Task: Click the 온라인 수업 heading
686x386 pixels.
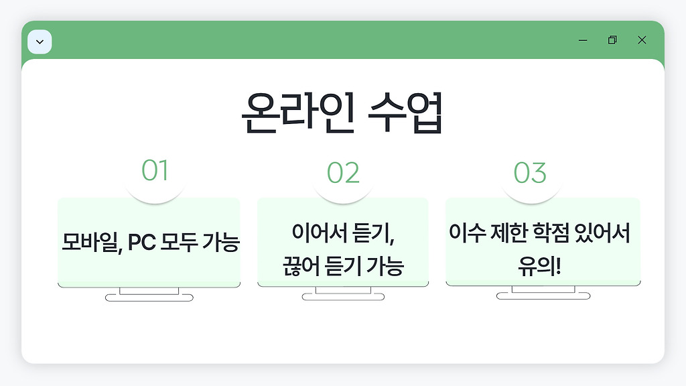Action: click(x=342, y=113)
